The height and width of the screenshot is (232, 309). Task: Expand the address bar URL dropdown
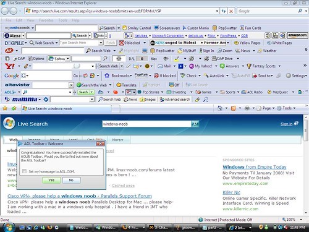[217, 11]
